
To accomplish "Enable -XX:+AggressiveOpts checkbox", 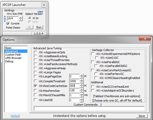I will click(35, 52).
